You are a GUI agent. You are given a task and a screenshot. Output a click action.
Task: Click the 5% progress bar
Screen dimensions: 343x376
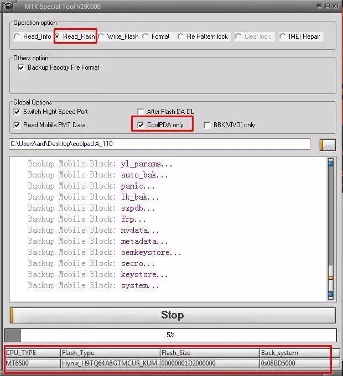click(170, 335)
